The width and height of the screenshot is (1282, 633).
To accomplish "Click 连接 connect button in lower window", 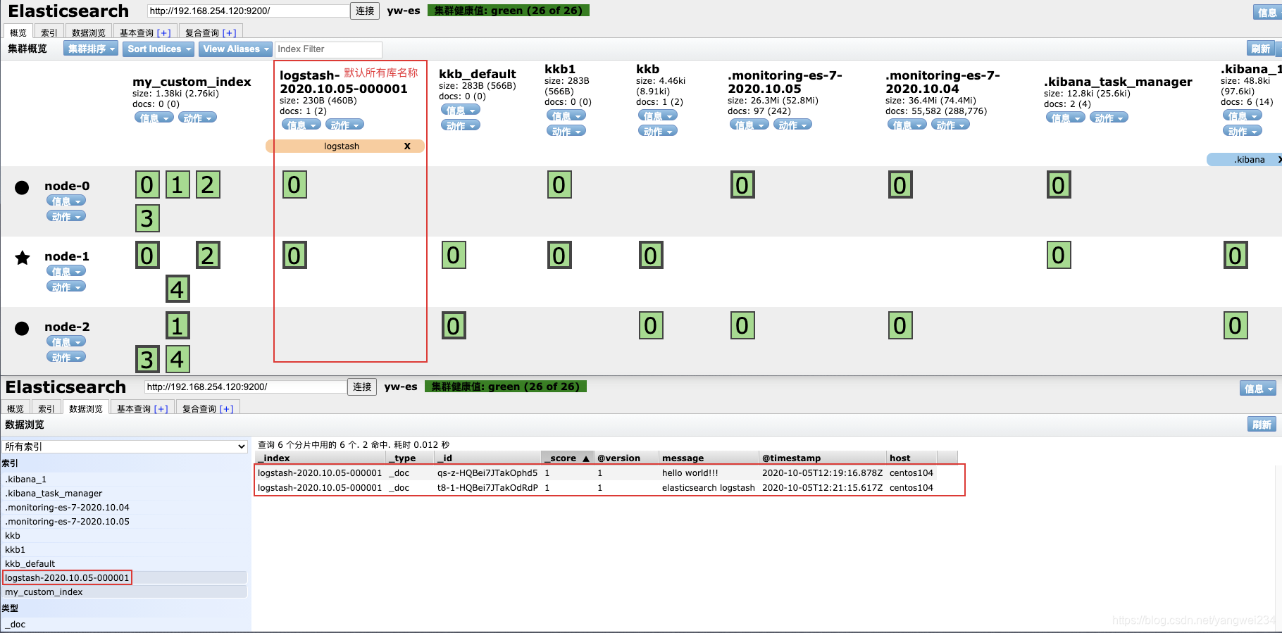I will (x=362, y=387).
